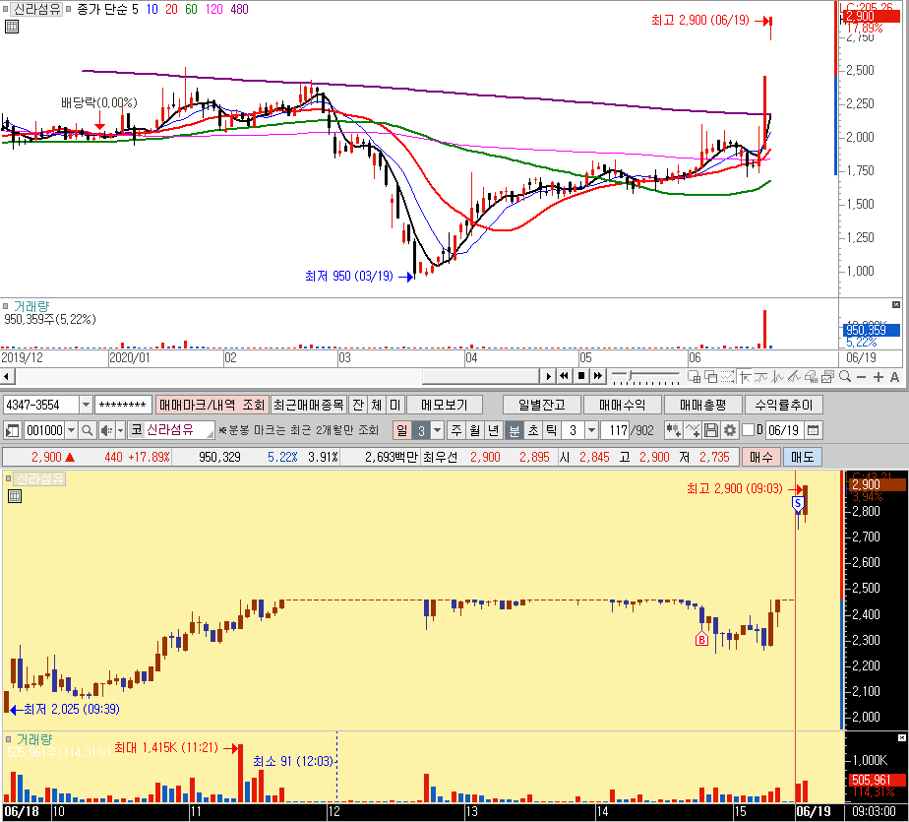Open the dropdown next to speaker icon

(x=121, y=430)
